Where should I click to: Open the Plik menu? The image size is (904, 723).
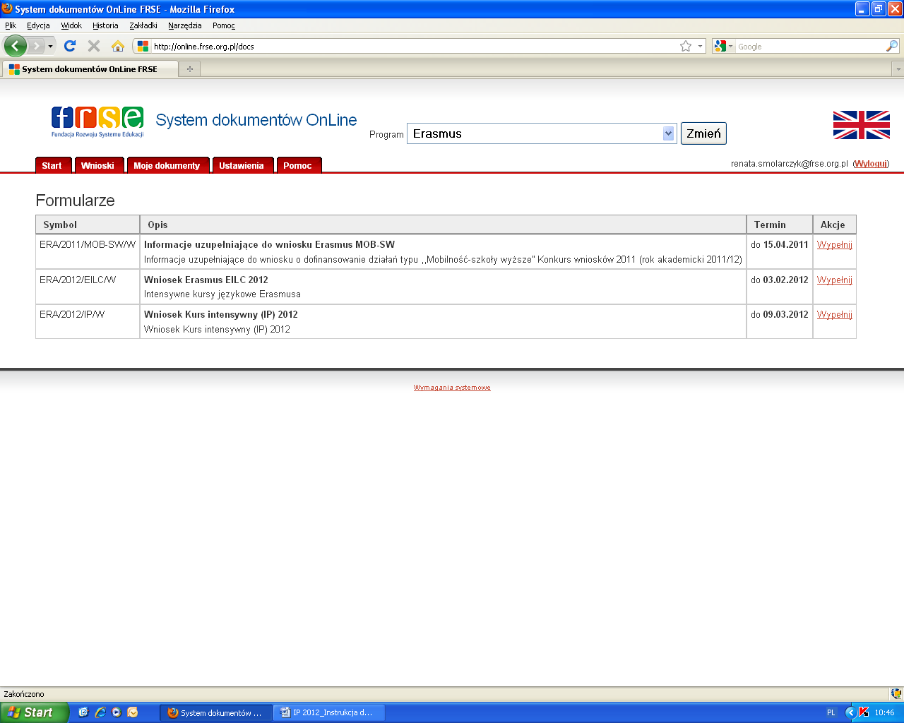coord(11,25)
